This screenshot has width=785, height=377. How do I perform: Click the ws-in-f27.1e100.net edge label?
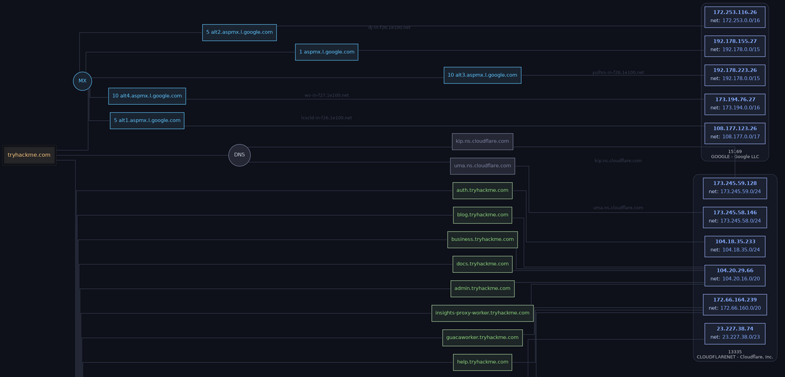pos(327,95)
